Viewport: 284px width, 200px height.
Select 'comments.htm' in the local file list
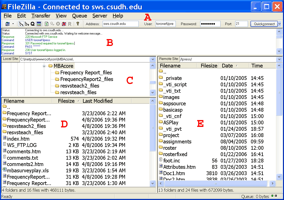pos(24,152)
